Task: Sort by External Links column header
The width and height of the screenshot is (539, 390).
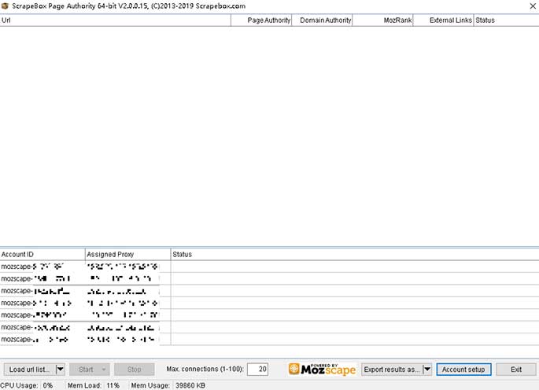Action: (444, 20)
